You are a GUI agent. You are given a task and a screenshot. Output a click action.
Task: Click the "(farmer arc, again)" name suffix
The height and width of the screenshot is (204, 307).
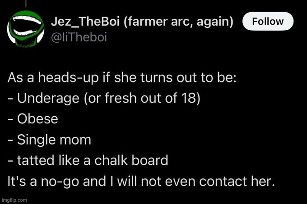(x=179, y=22)
